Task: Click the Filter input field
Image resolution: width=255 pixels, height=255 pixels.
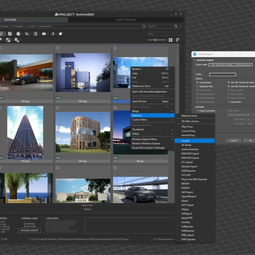Action: point(165,34)
